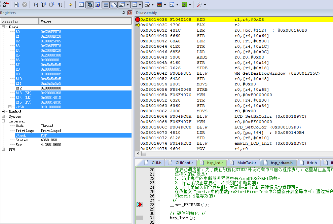This screenshot has width=333, height=224.
Task: Click the Serial Windows icon
Action: click(x=147, y=5)
